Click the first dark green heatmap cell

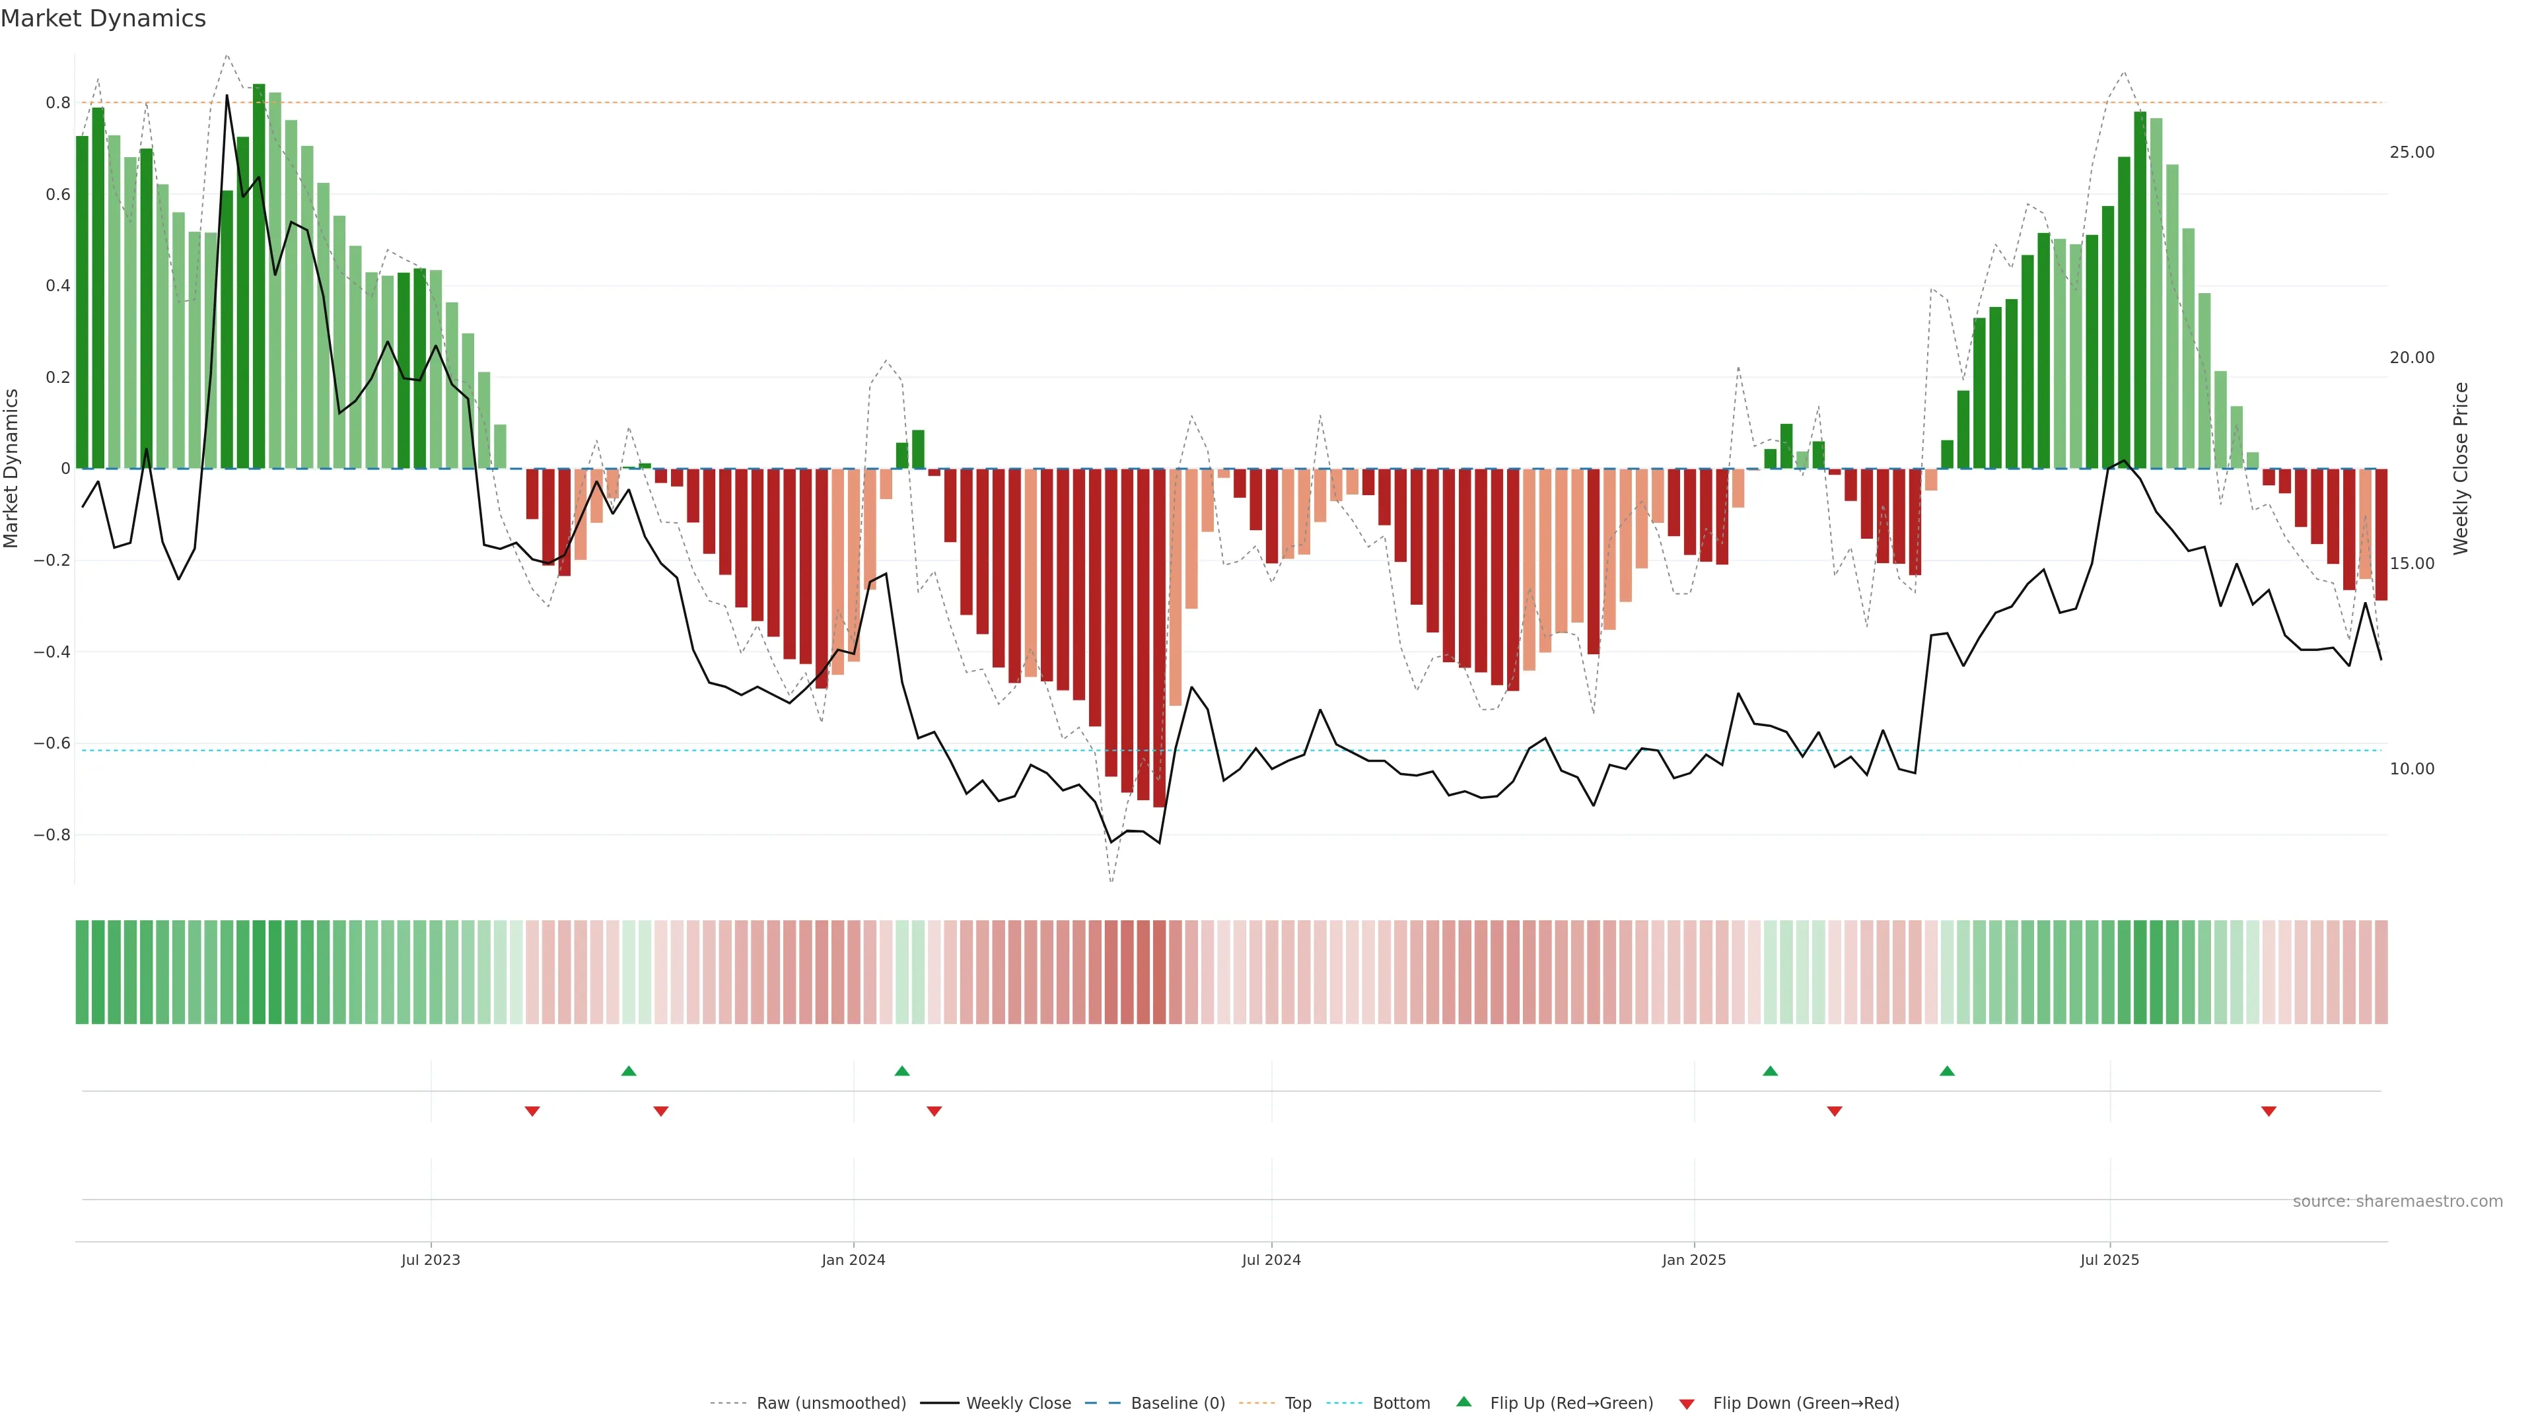pos(83,971)
